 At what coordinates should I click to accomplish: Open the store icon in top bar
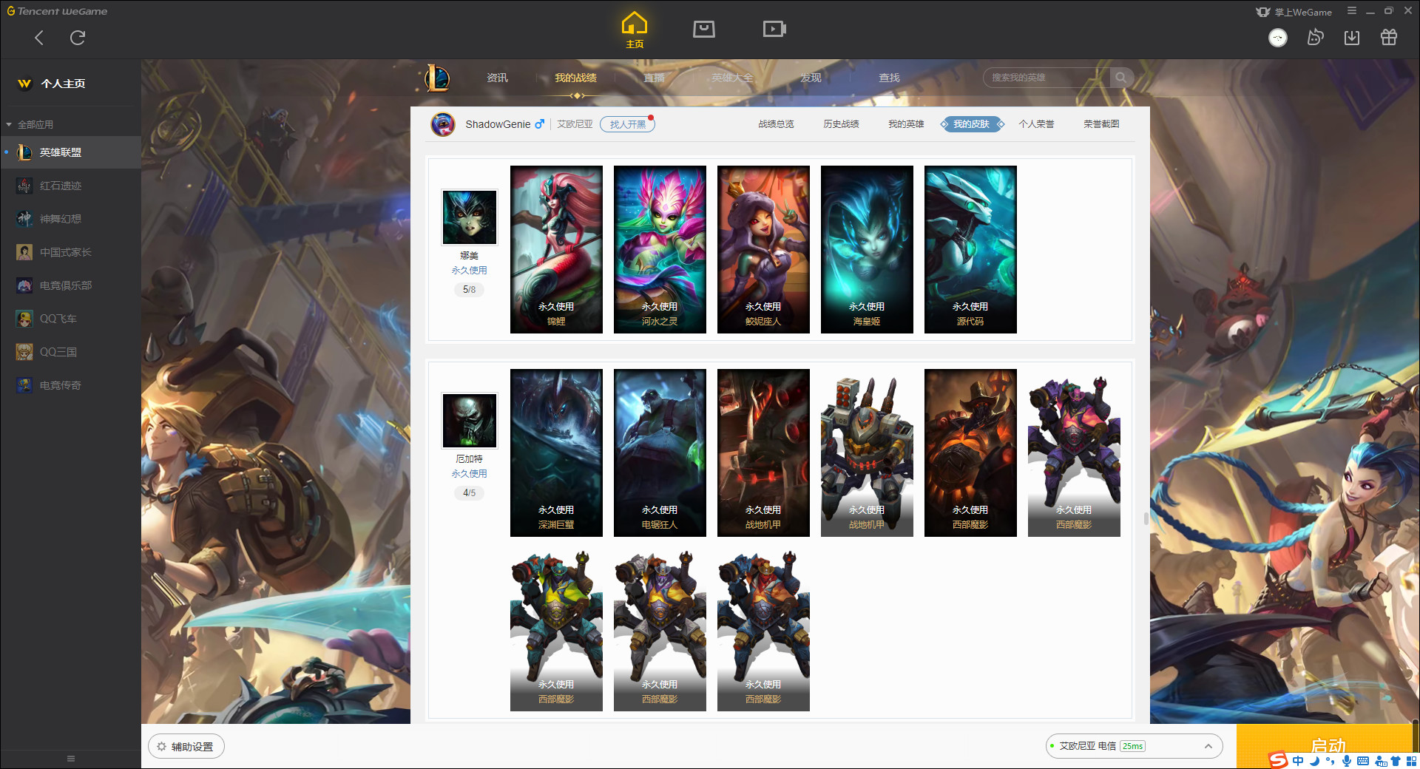click(704, 29)
